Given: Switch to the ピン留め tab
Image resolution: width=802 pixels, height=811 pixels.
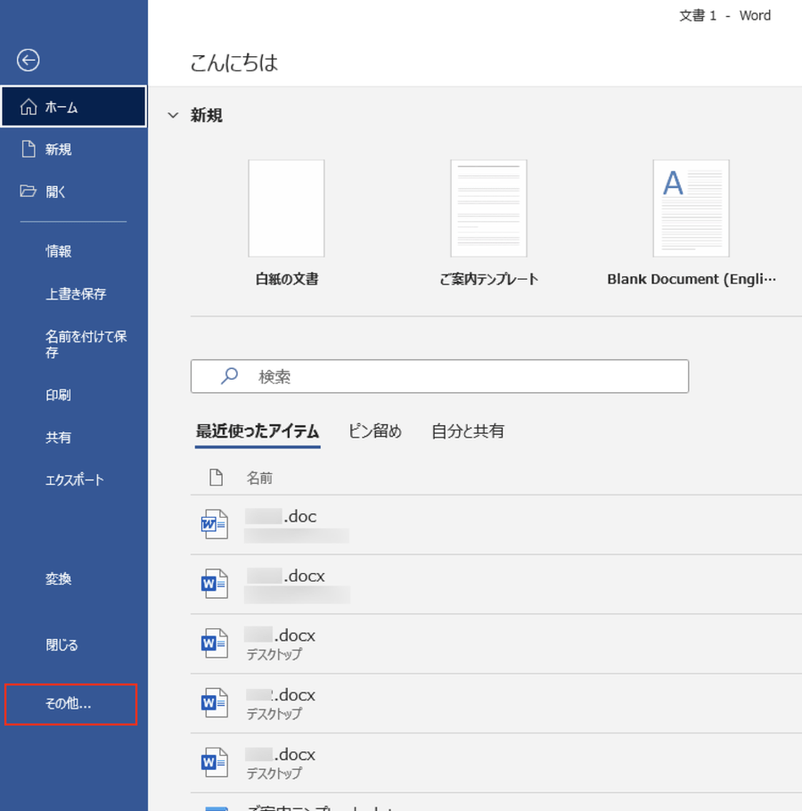Looking at the screenshot, I should point(374,431).
